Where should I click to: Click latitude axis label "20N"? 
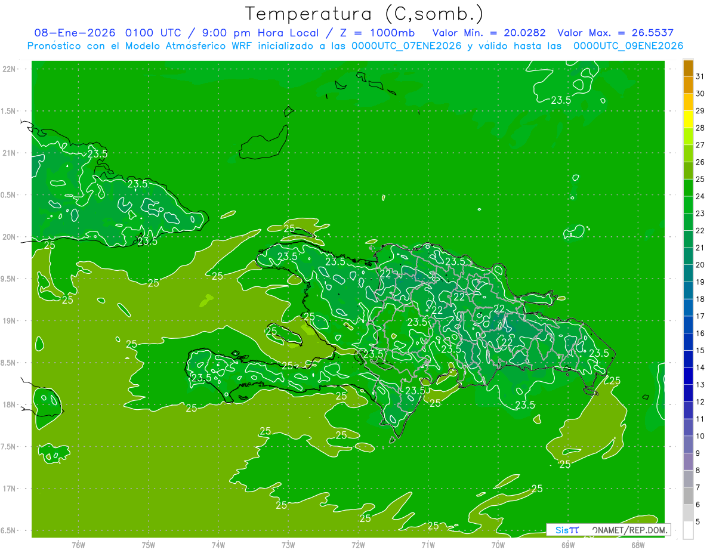tap(10, 237)
